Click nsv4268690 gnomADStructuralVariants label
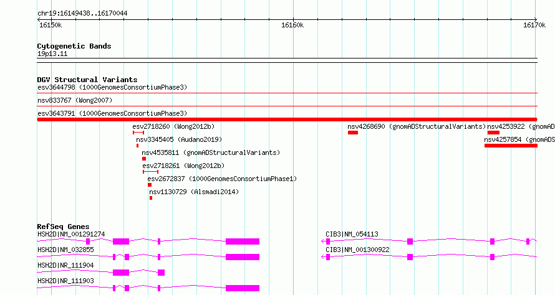This screenshot has width=555, height=295. click(x=417, y=126)
